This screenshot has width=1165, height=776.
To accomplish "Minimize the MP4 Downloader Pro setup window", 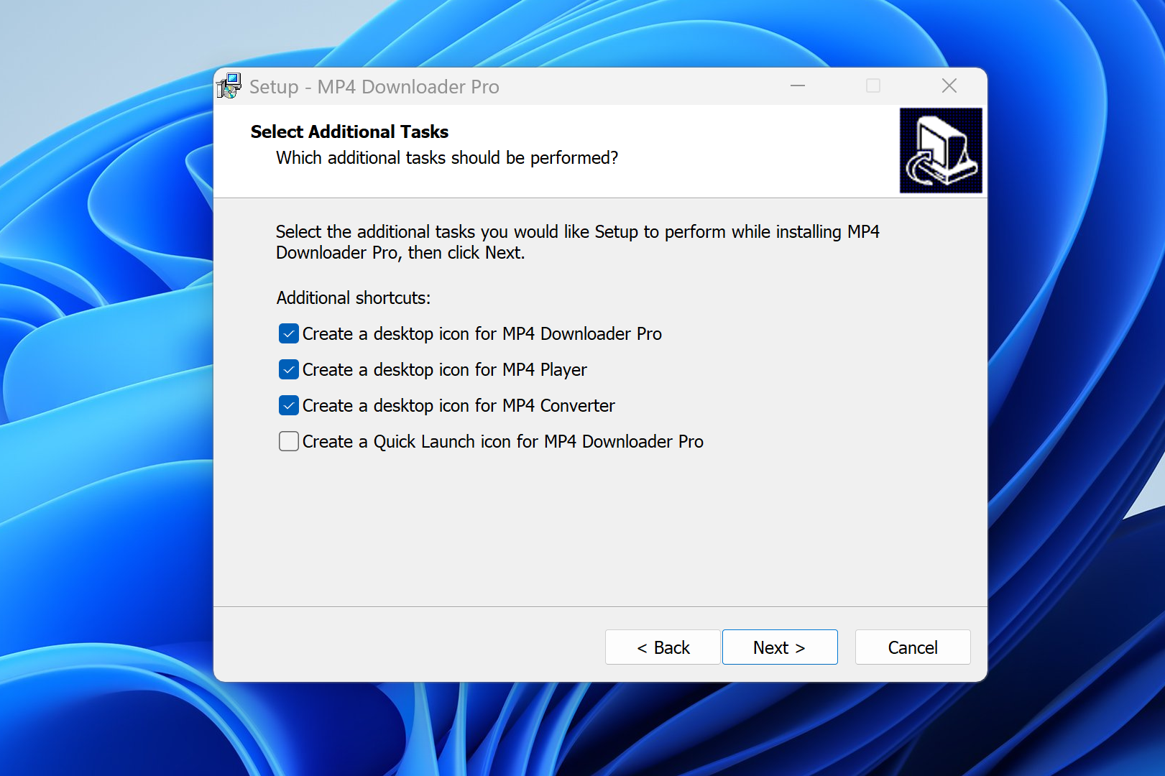I will click(797, 86).
